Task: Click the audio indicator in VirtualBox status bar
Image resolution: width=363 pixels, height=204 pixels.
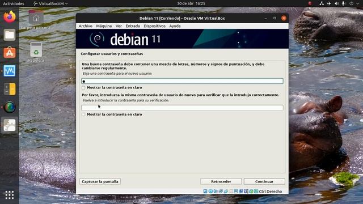Action: (216, 192)
